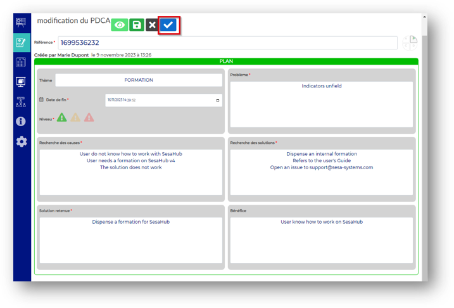
Task: Click the Thème field showing FORMATION
Action: point(138,80)
